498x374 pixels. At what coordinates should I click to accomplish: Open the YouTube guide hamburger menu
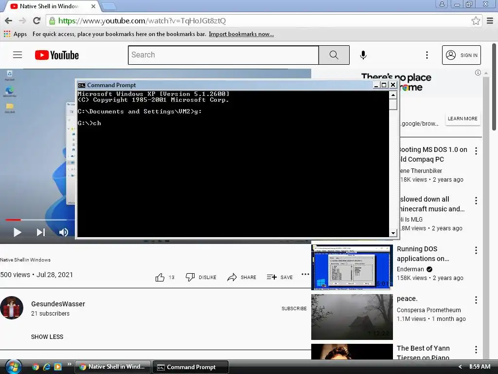[18, 55]
